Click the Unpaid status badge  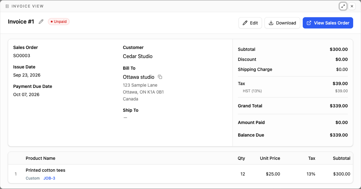click(x=59, y=21)
